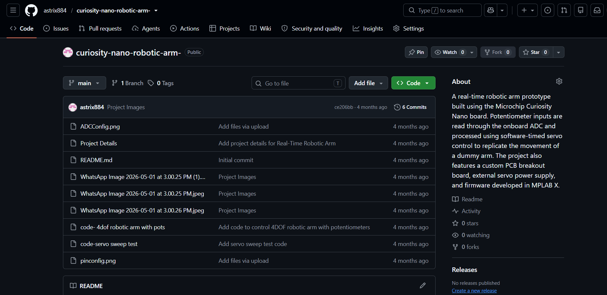The height and width of the screenshot is (295, 607).
Task: Open the 1 Branch link
Action: (x=128, y=83)
